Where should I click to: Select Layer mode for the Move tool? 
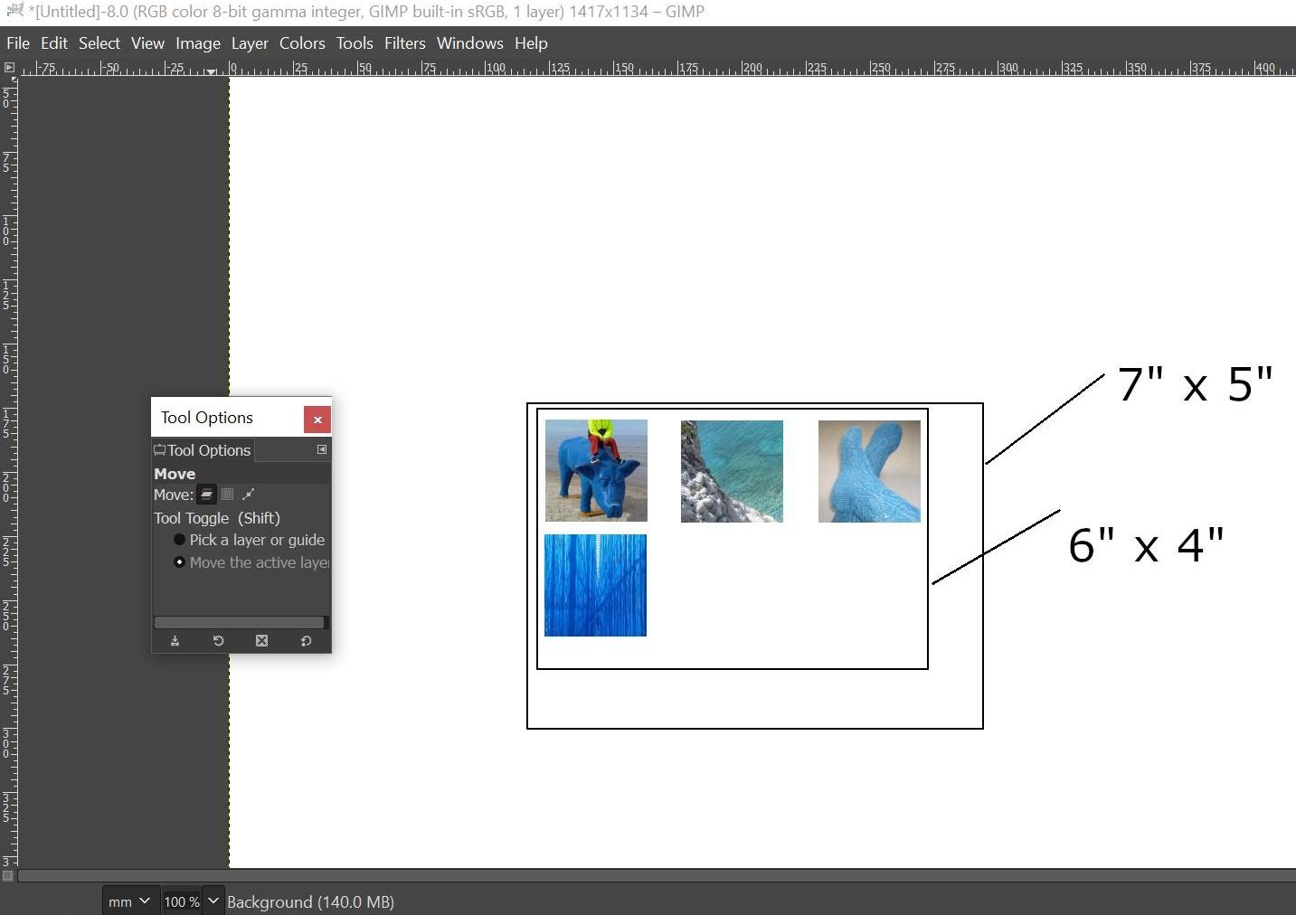206,495
